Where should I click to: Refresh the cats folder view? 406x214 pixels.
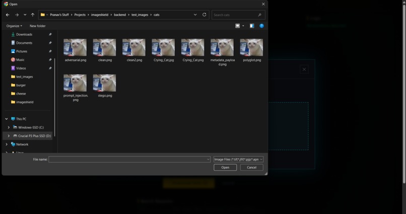205,15
